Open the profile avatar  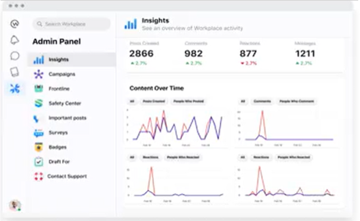pos(15,205)
